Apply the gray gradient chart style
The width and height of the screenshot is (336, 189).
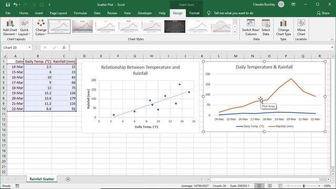[x=82, y=26]
